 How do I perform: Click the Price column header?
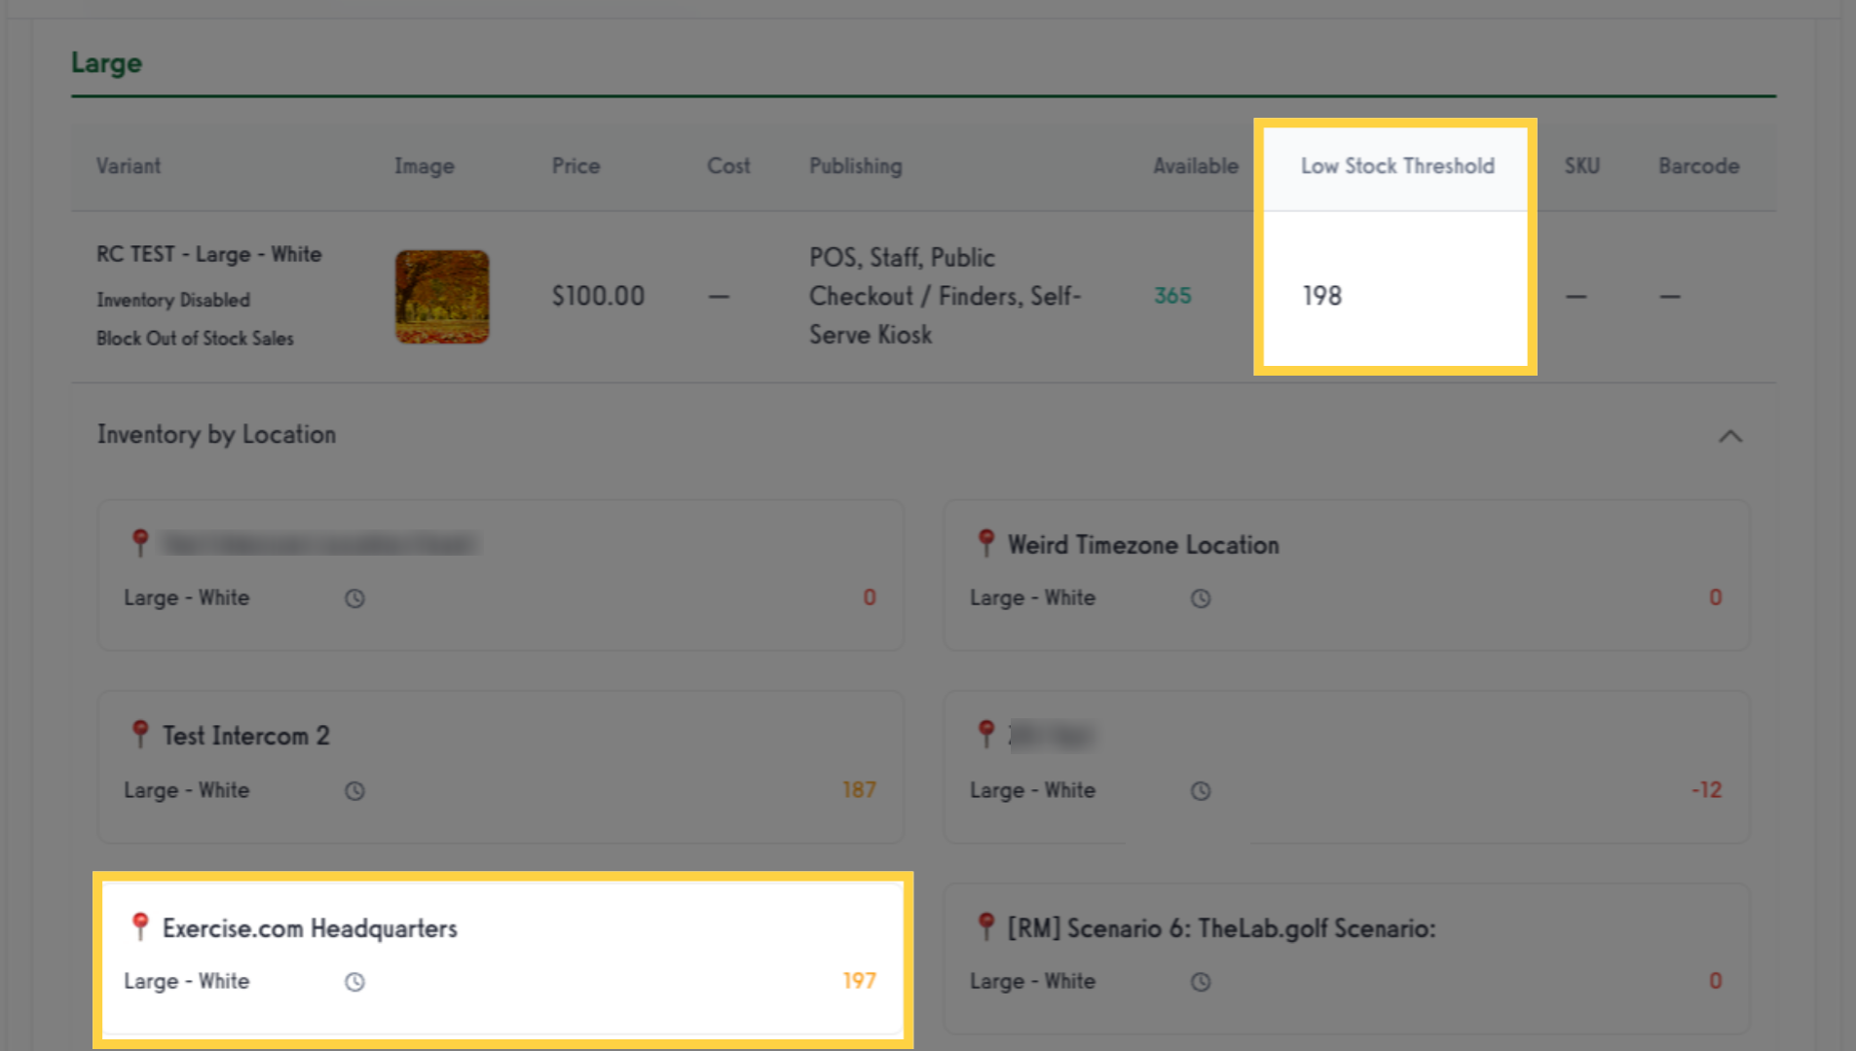575,166
